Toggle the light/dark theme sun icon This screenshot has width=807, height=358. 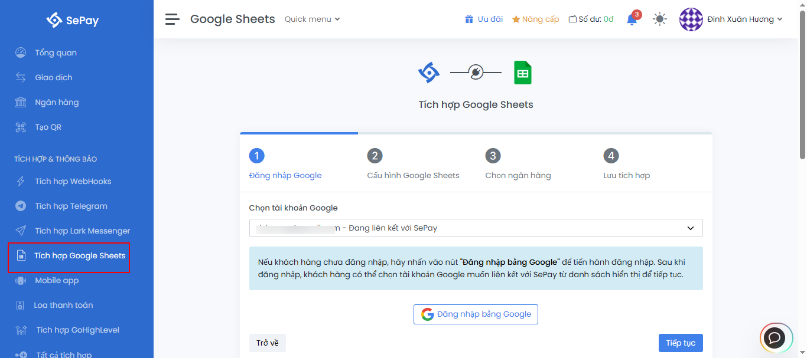point(659,19)
